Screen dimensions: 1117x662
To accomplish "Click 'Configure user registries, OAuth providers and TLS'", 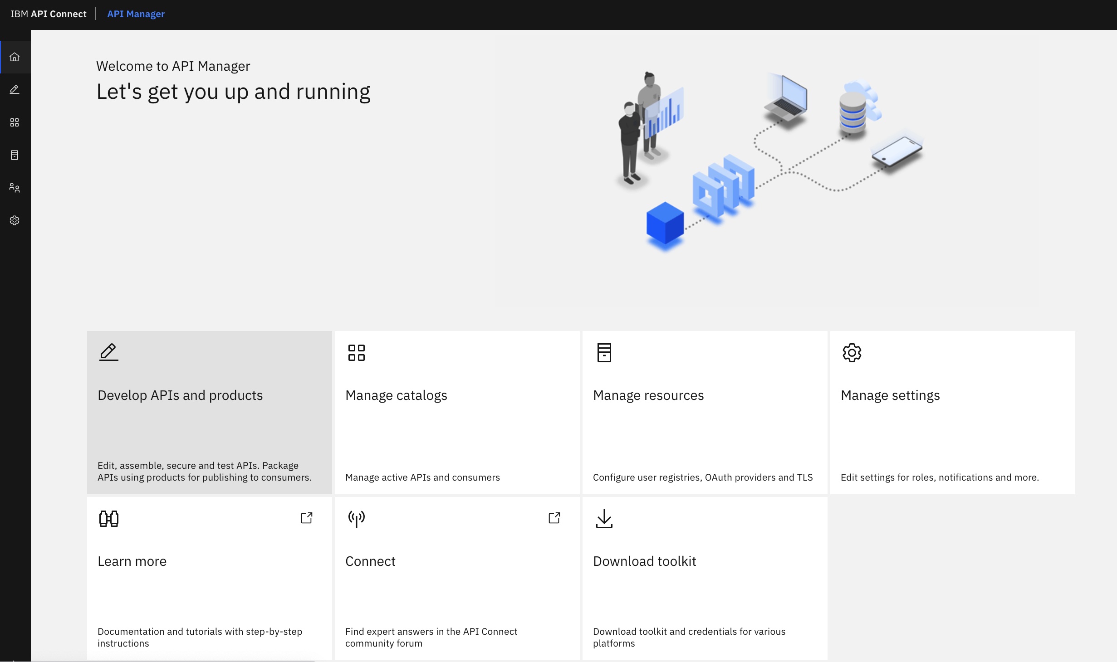I will 703,477.
